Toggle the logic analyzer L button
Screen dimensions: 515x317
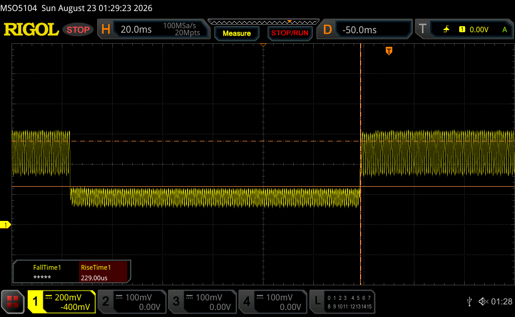click(x=317, y=301)
